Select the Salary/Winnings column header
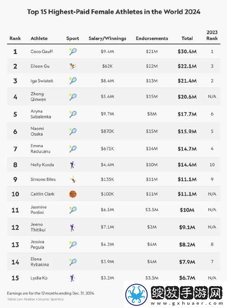Image resolution: width=227 pixels, height=308 pixels. [x=107, y=38]
